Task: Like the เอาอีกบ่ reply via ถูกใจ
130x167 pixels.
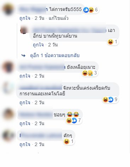Action: (38, 45)
